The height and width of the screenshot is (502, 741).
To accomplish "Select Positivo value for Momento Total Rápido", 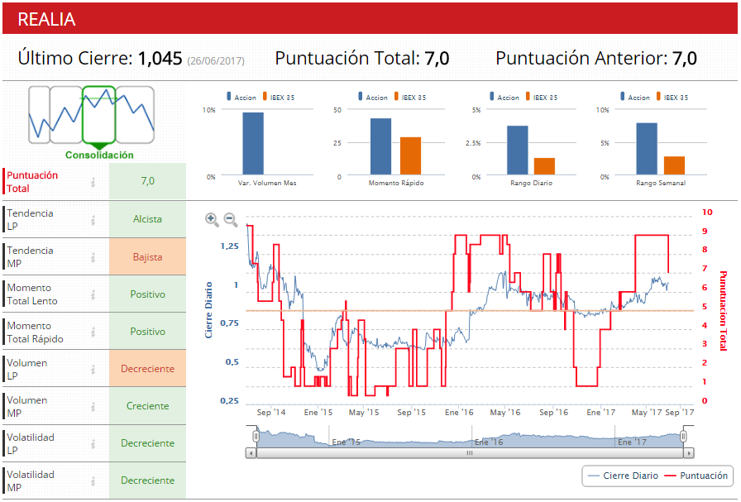I will 147,332.
